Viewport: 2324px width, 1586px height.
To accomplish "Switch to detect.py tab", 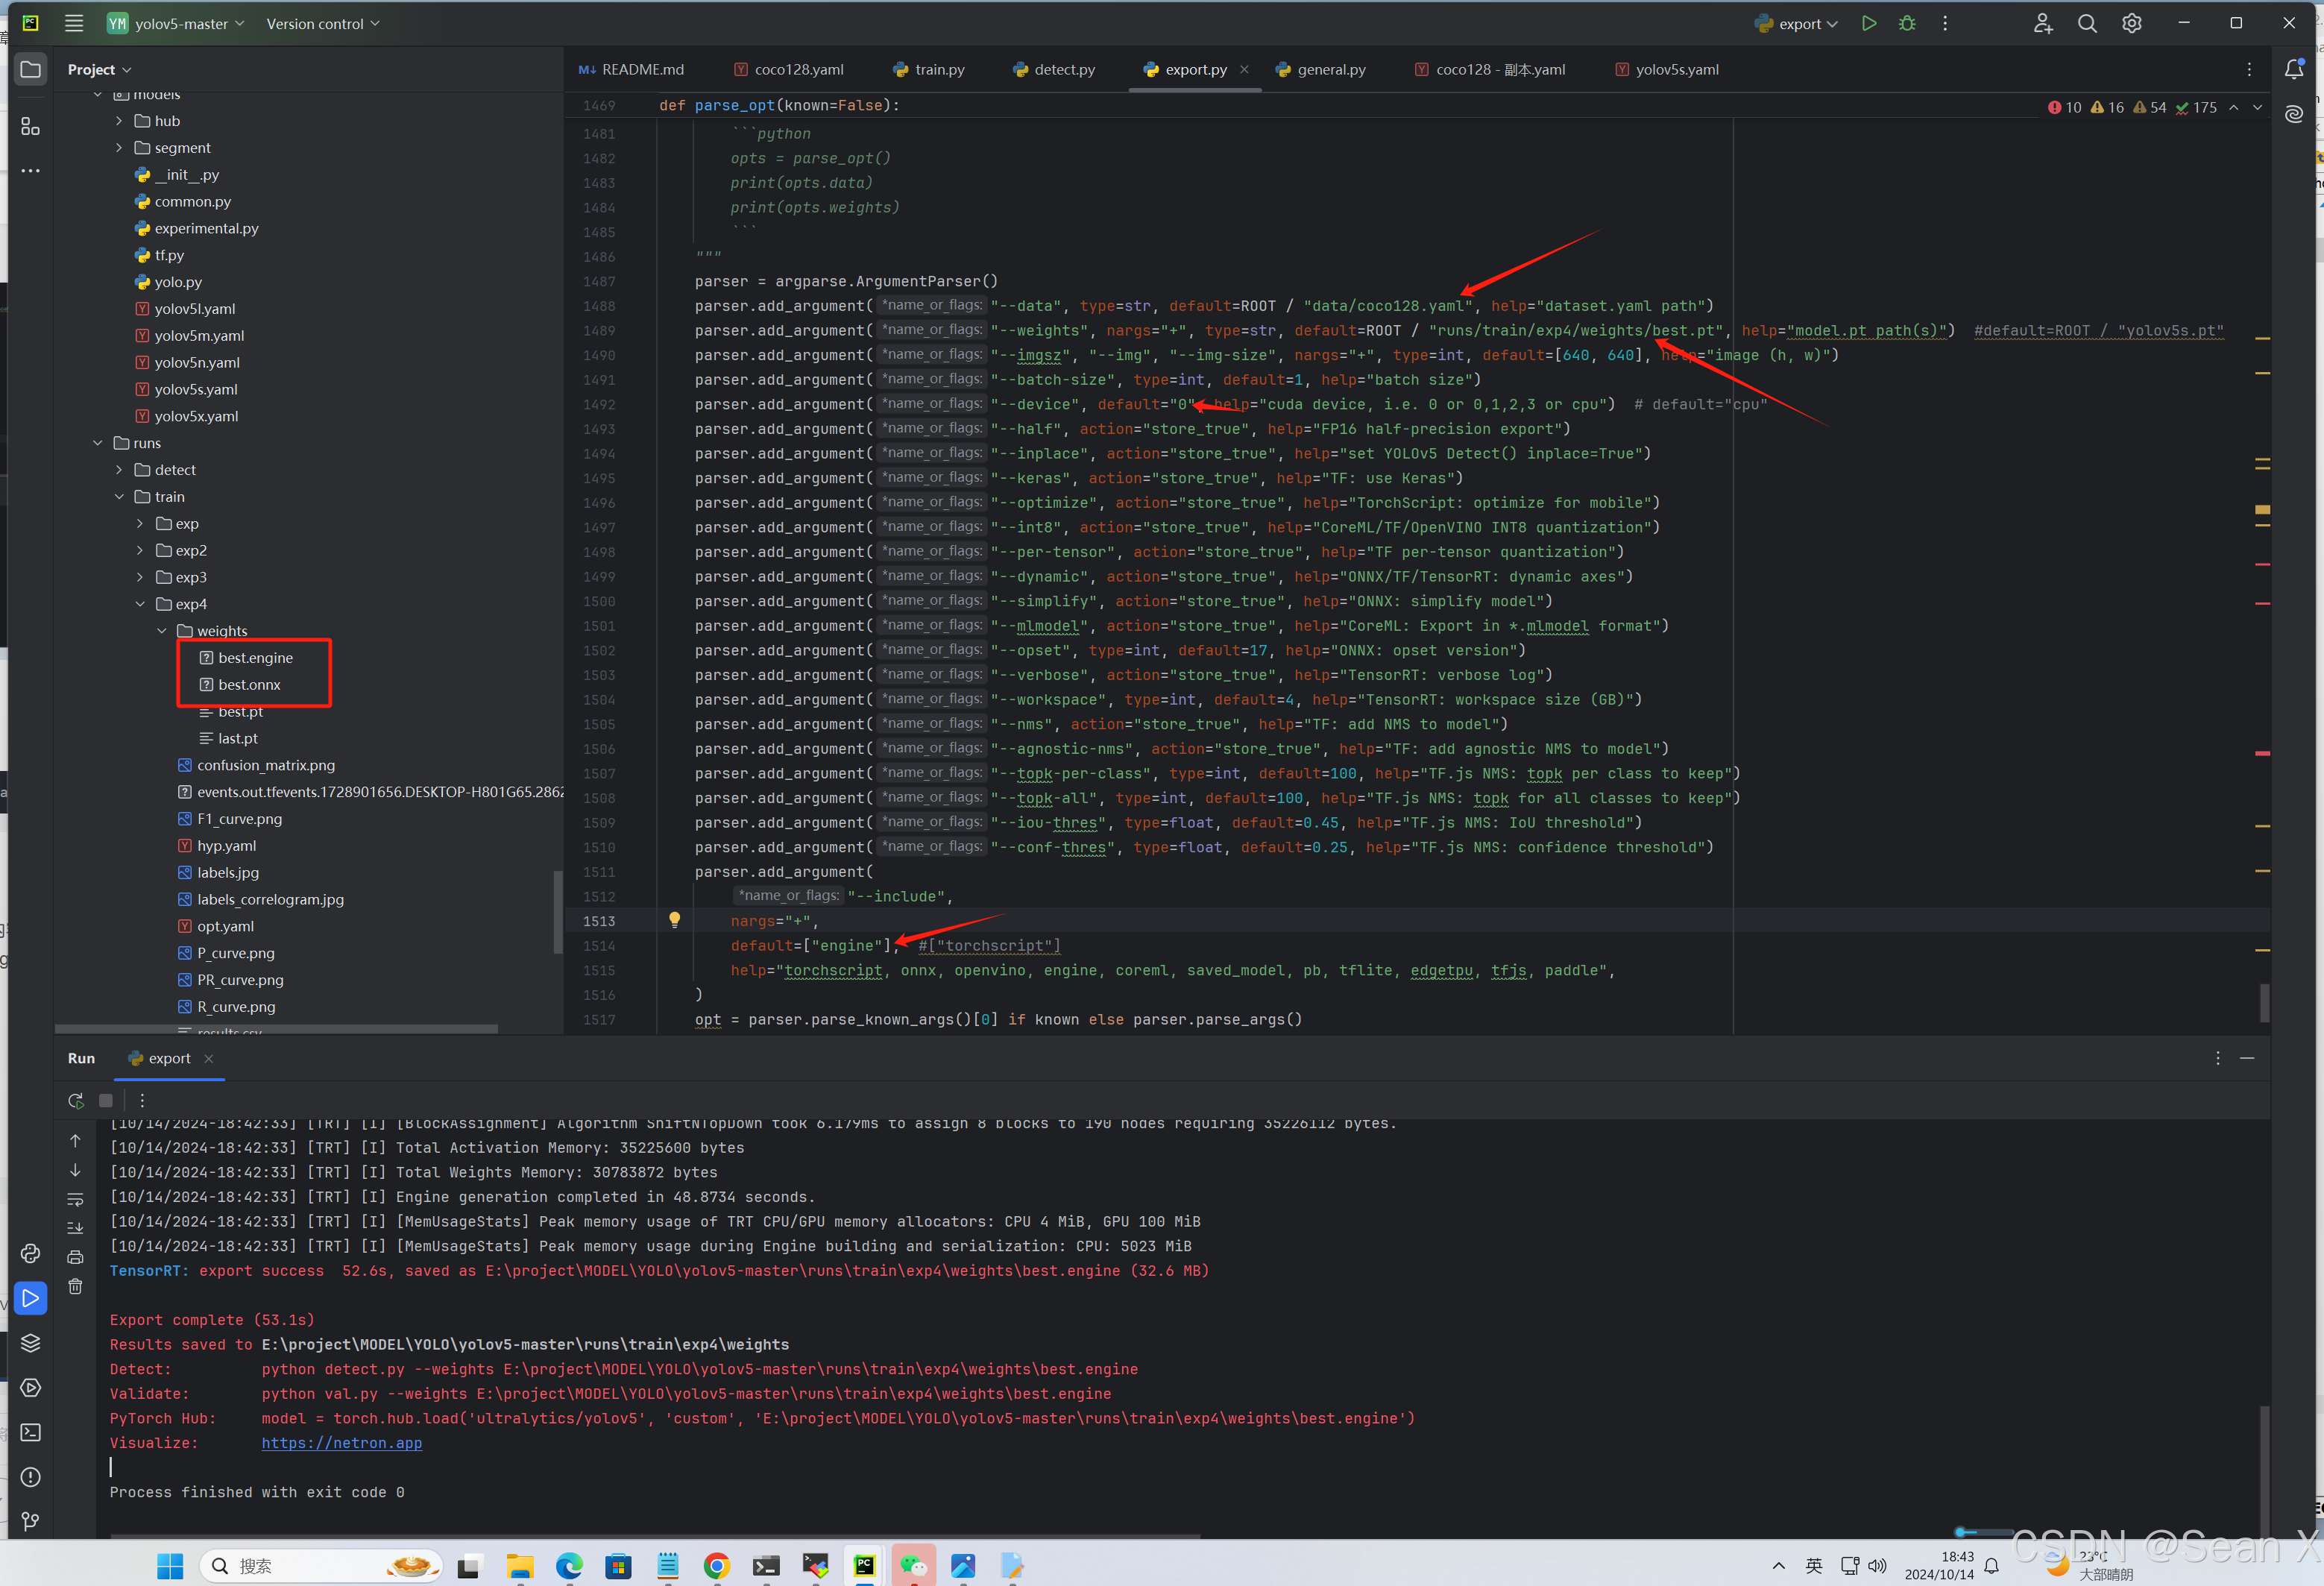I will pyautogui.click(x=1054, y=69).
